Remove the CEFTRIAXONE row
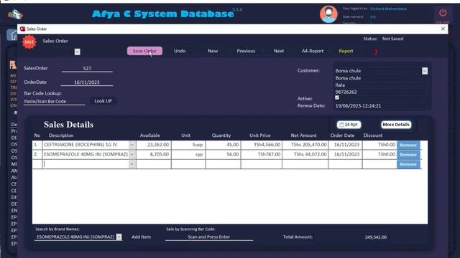The image size is (460, 258). click(408, 145)
